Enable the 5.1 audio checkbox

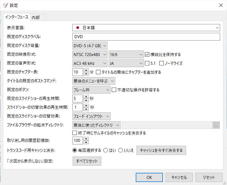148,63
